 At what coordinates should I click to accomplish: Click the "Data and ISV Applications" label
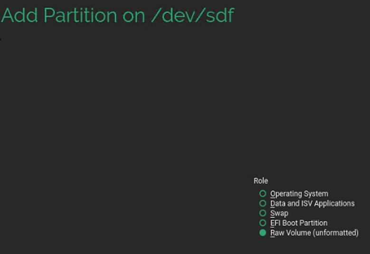[312, 203]
